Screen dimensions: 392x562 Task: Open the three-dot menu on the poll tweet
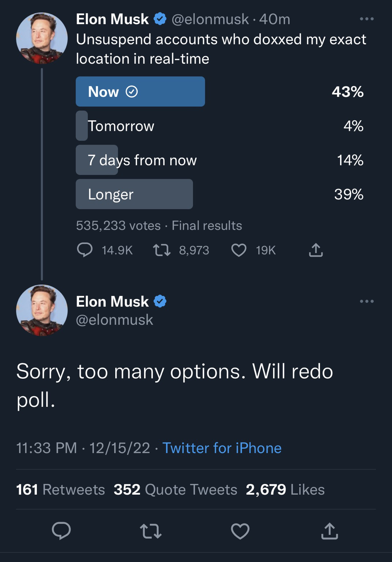[x=366, y=19]
